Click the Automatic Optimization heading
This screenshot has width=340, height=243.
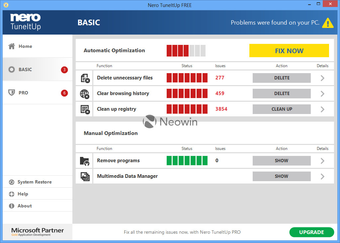(x=114, y=51)
